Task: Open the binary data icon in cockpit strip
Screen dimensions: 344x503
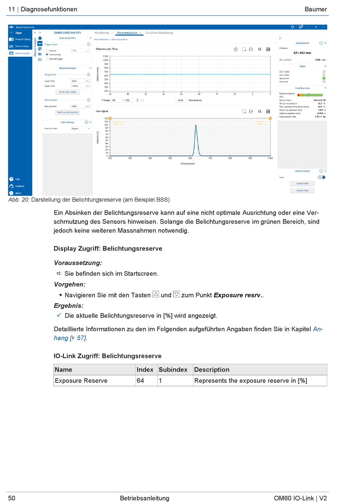Action: click(40, 59)
